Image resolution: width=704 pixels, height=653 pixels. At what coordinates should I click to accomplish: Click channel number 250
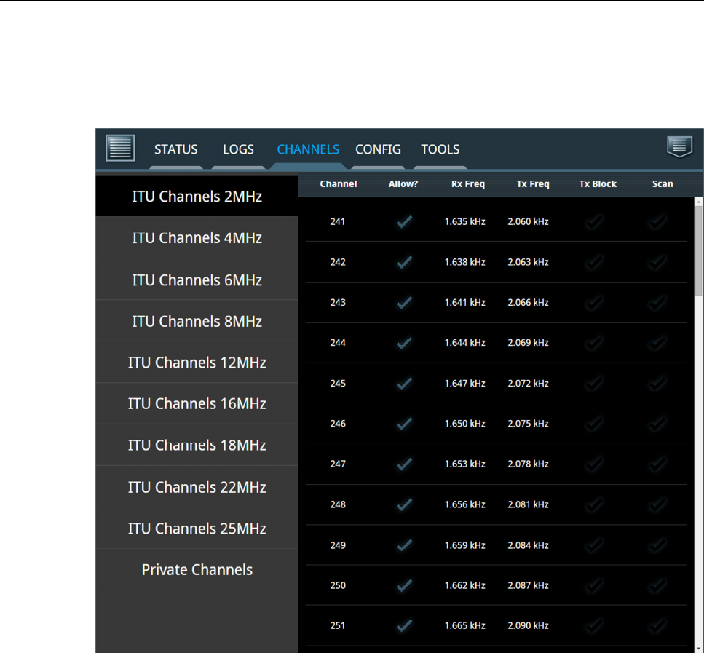tap(338, 585)
